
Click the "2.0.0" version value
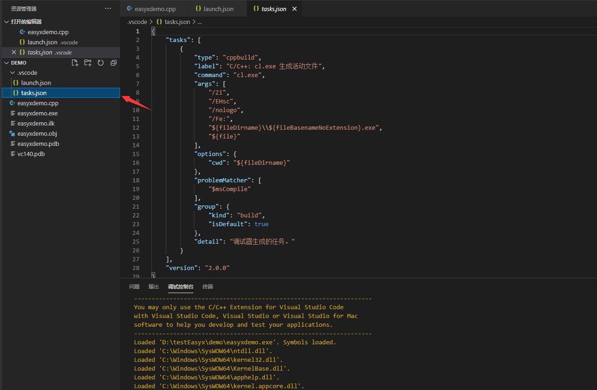217,268
